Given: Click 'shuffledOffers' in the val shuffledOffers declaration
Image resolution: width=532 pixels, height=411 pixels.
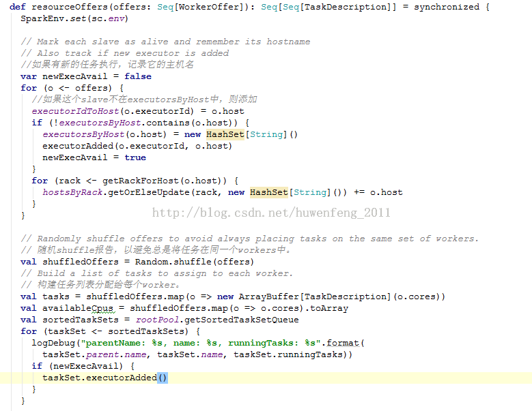Looking at the screenshot, I should 81,262.
